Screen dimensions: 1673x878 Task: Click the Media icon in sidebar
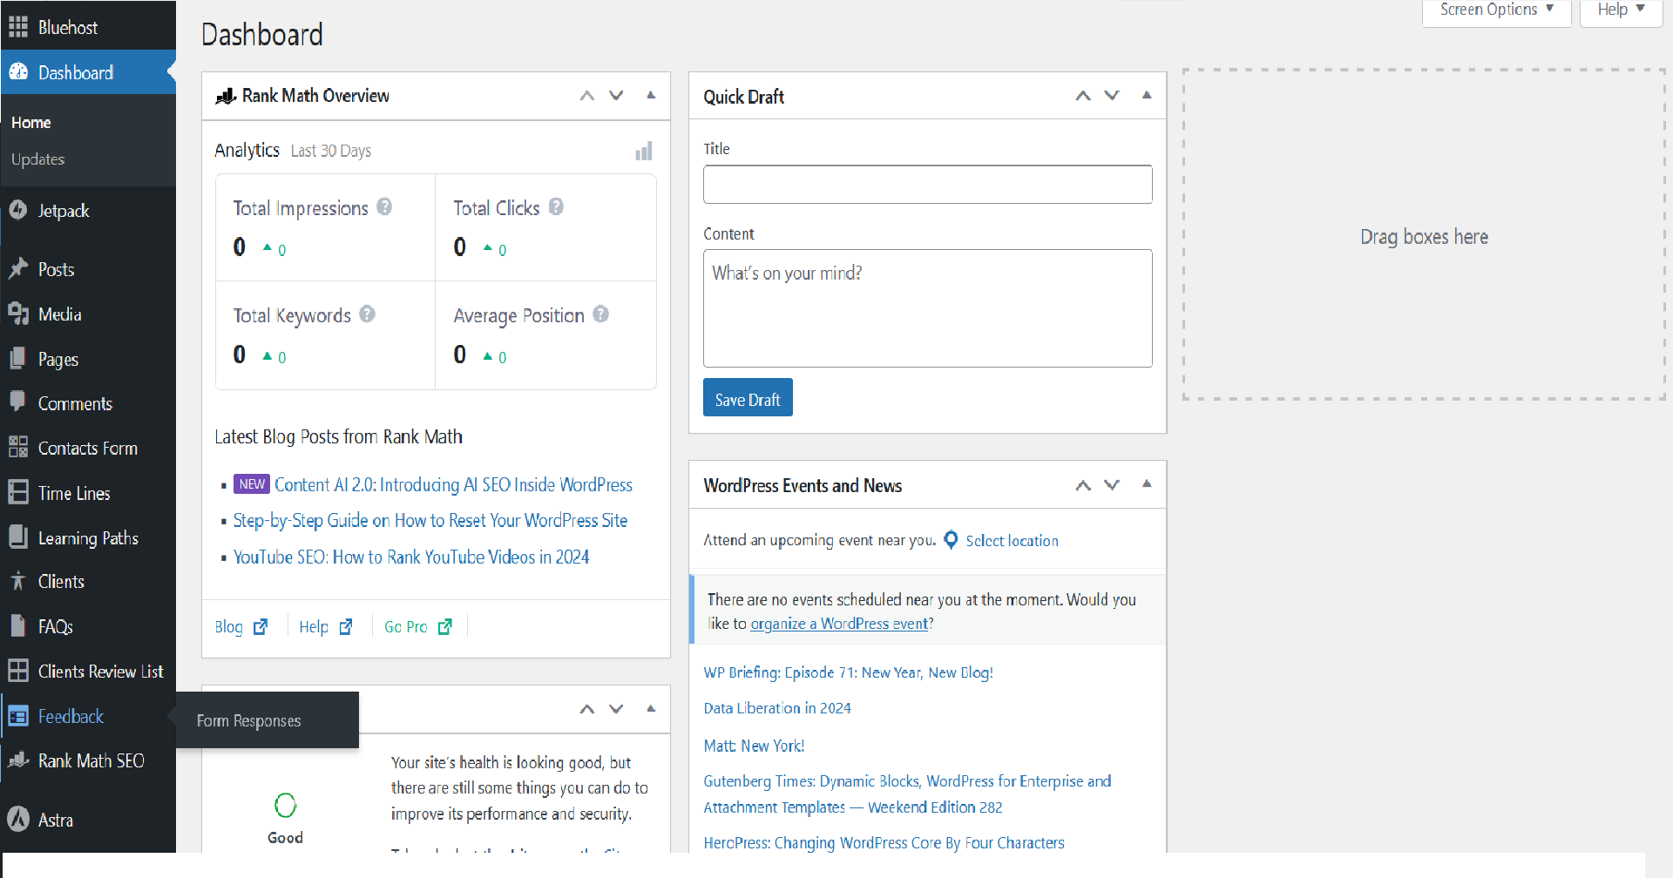click(18, 314)
